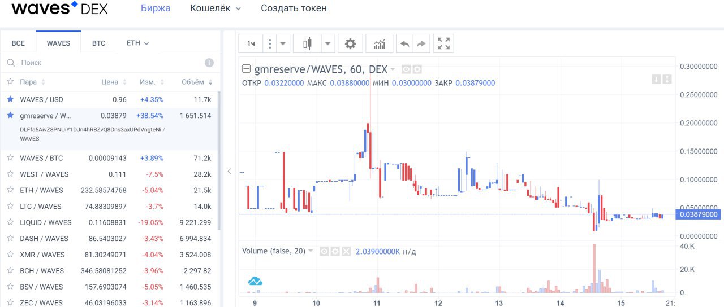Hide the gmreserve/WAVES series eye icon
Viewport: 724px width, 307px height.
point(406,69)
